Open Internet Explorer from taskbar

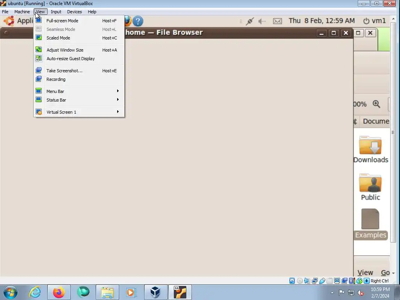click(35, 292)
